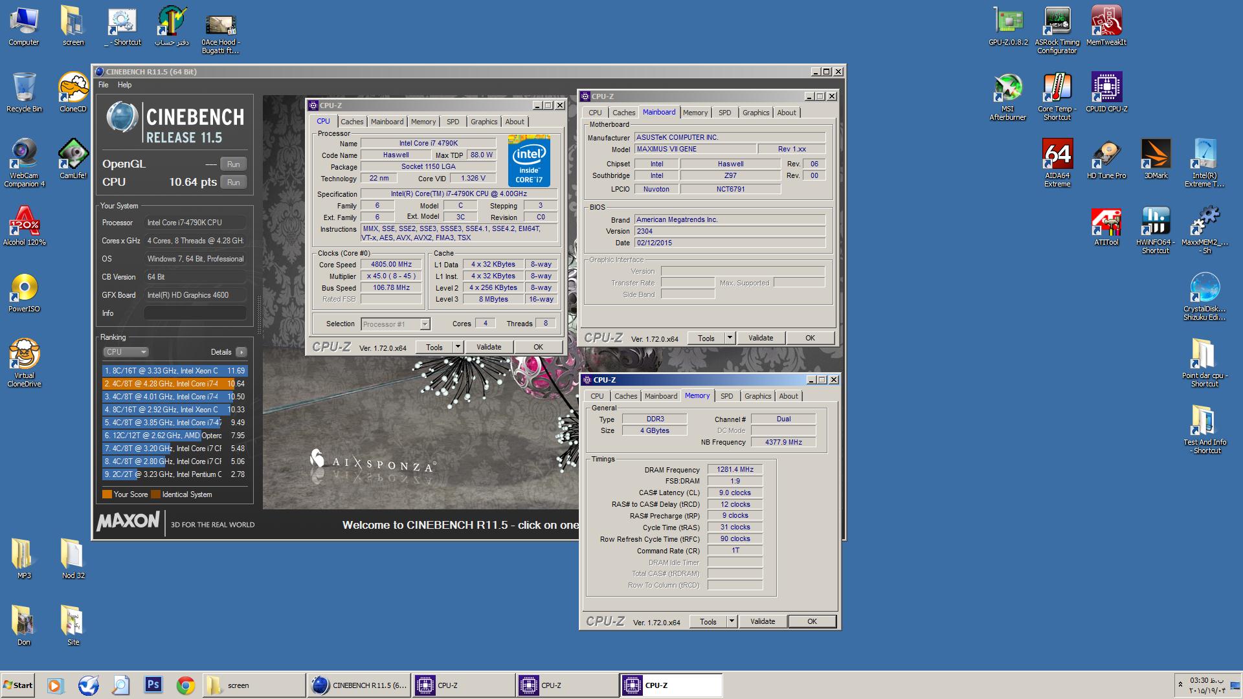Switch to About tab in CPU window
The height and width of the screenshot is (699, 1243).
[x=515, y=122]
